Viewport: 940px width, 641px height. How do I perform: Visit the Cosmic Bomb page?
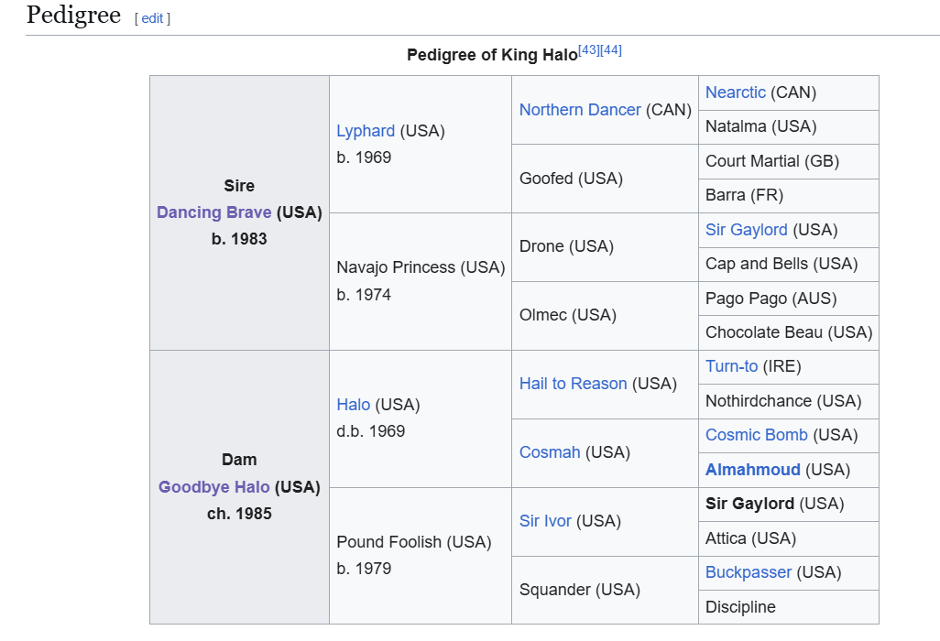click(757, 434)
